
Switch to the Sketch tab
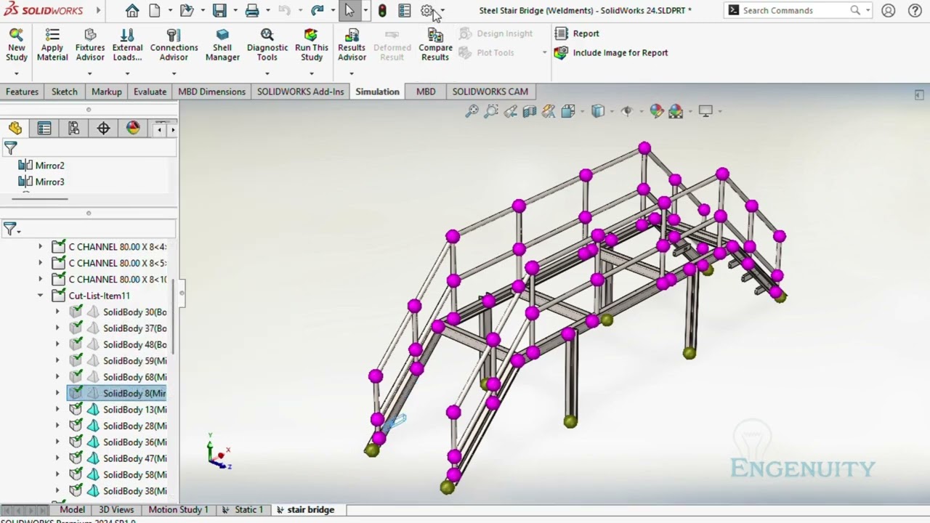tap(64, 92)
